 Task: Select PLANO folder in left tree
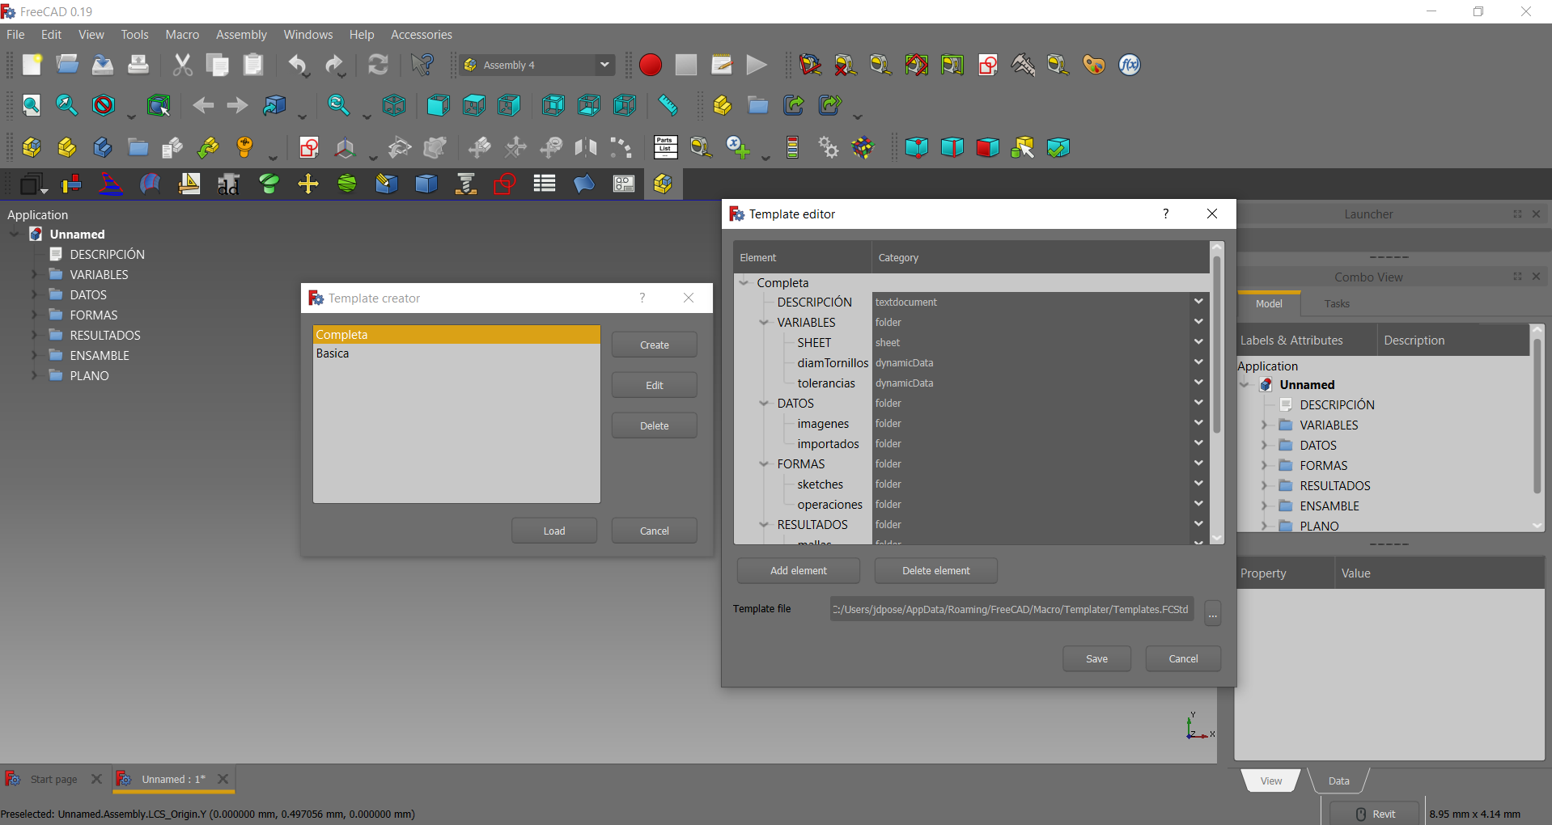(89, 376)
